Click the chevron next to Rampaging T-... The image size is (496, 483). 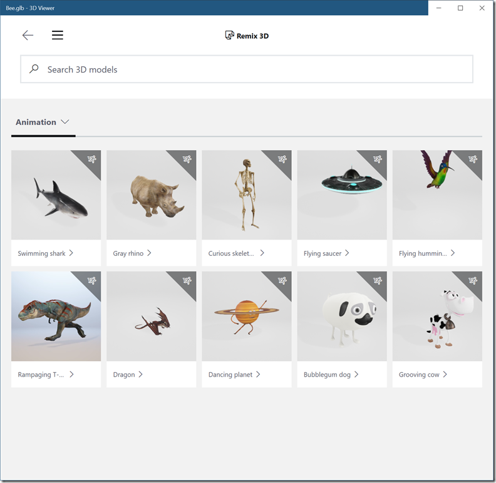(72, 374)
